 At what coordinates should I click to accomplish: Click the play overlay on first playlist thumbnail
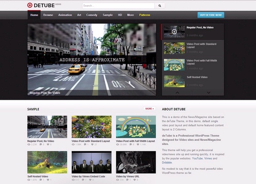[x=174, y=32]
